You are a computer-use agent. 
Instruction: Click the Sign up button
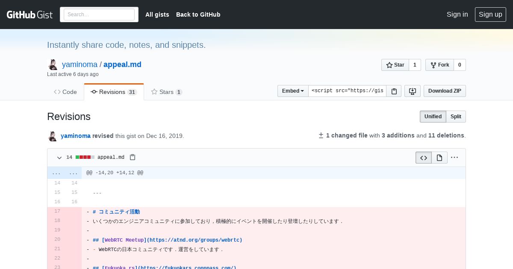click(490, 15)
